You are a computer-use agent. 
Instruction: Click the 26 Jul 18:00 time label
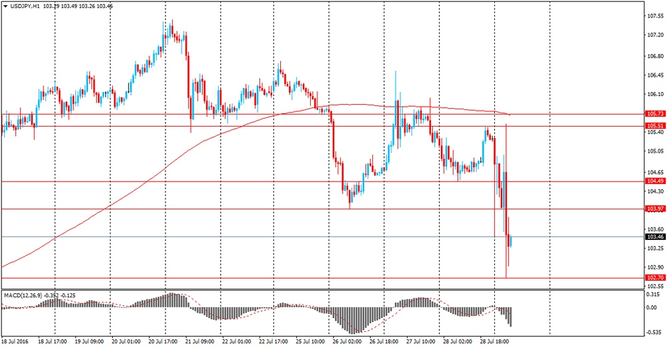click(384, 341)
